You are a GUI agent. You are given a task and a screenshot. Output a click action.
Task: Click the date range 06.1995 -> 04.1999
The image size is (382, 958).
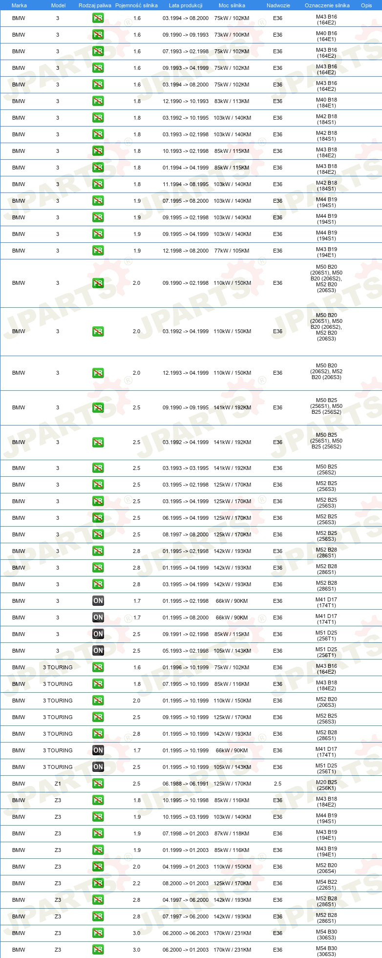pyautogui.click(x=186, y=518)
